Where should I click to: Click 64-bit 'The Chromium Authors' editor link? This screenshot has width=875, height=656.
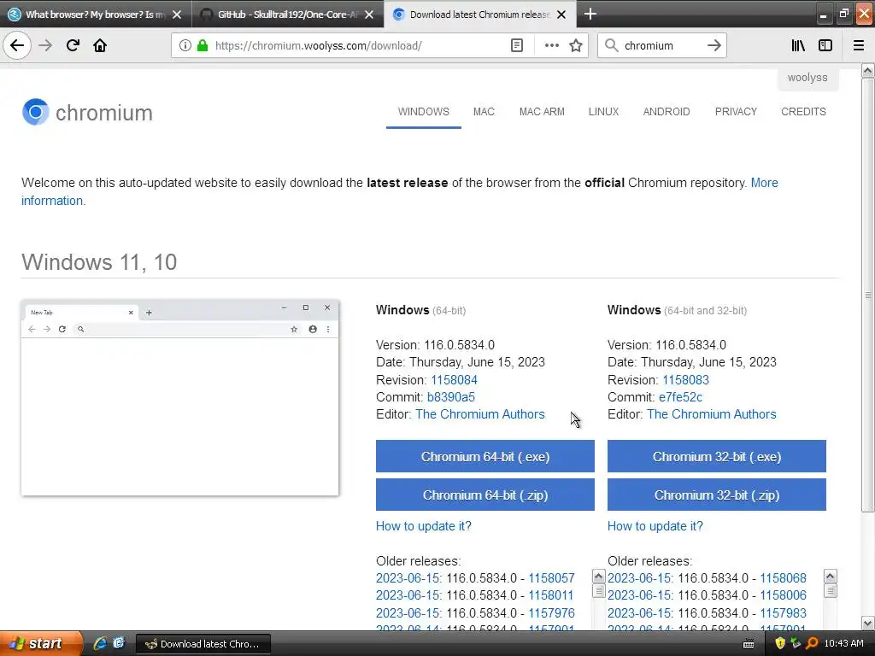tap(480, 414)
